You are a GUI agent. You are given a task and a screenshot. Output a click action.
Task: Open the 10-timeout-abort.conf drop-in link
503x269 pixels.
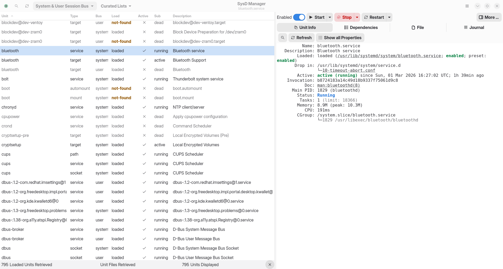349,71
